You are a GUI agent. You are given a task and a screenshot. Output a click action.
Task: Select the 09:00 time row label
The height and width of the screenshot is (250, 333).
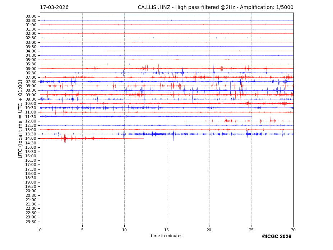(31, 95)
